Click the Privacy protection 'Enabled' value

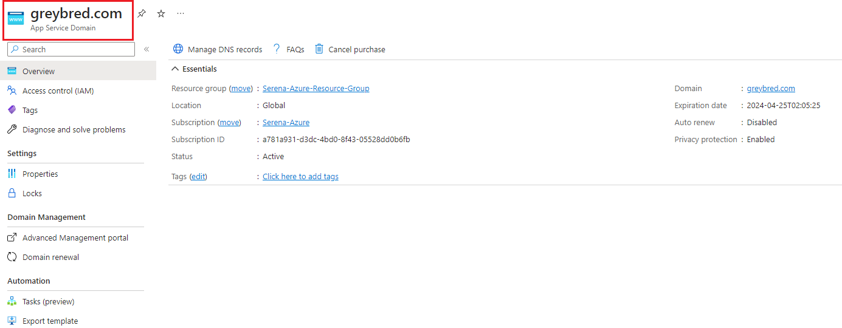(x=761, y=139)
